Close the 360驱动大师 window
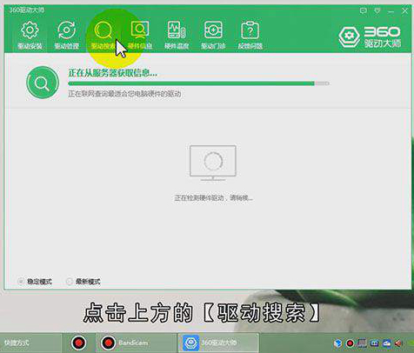Viewport: 414px width, 353px height. (404, 11)
